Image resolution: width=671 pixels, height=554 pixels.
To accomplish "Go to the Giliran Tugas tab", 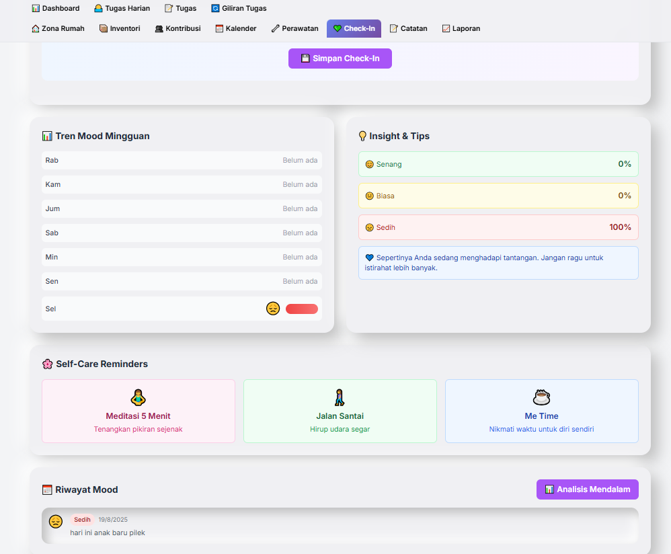I will click(239, 9).
